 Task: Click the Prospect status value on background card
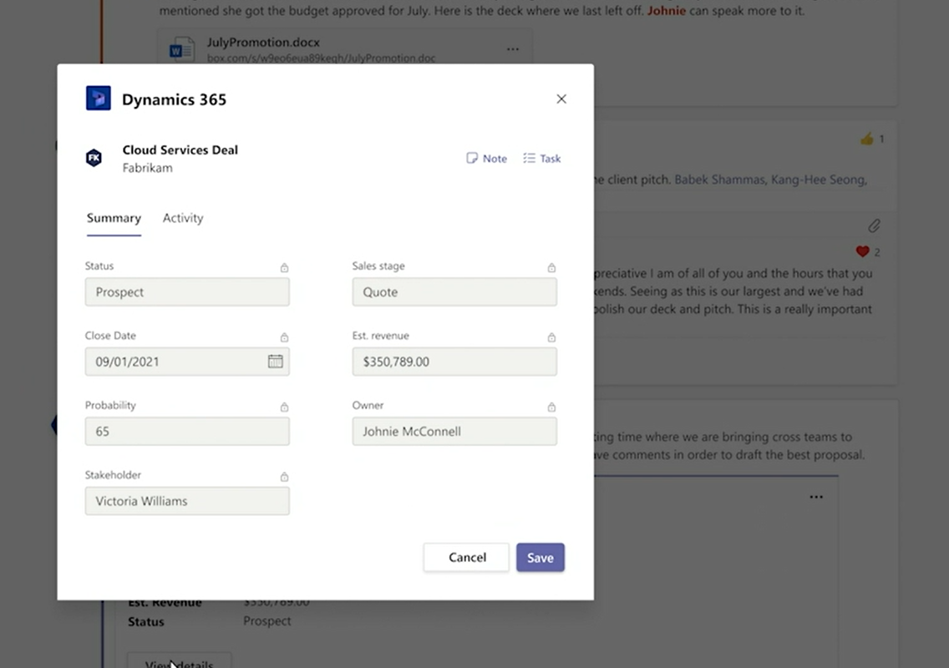tap(267, 621)
